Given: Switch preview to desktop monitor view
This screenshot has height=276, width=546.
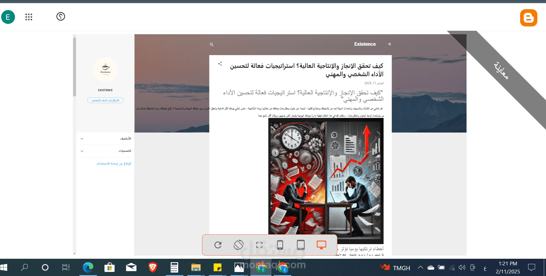Looking at the screenshot, I should (x=321, y=245).
